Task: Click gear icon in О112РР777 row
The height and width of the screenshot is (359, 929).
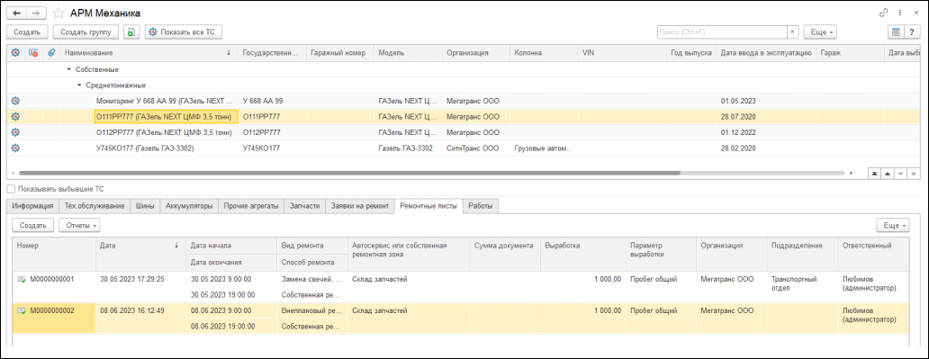Action: [15, 132]
